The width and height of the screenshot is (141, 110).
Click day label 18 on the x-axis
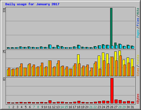(x=78, y=107)
